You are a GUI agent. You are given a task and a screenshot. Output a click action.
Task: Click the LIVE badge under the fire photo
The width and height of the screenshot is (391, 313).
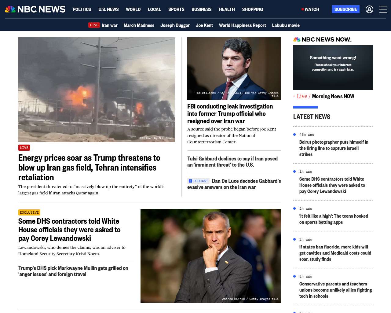click(x=24, y=148)
